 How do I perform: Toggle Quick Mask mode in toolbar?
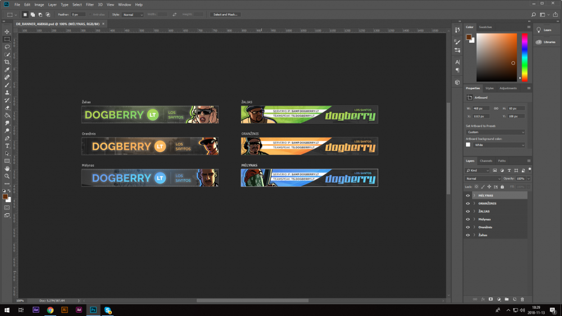(7, 208)
